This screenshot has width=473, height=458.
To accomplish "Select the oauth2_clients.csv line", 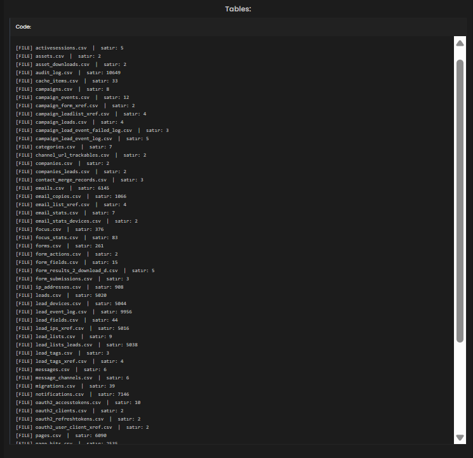I will coord(69,410).
